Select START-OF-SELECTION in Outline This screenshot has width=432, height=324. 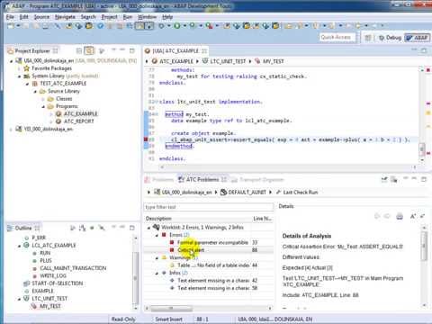pyautogui.click(x=53, y=283)
